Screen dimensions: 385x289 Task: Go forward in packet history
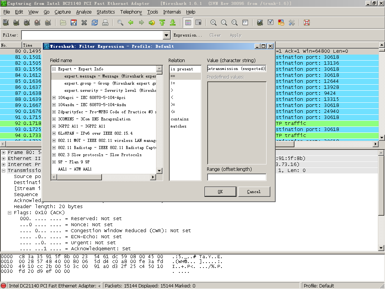click(141, 23)
